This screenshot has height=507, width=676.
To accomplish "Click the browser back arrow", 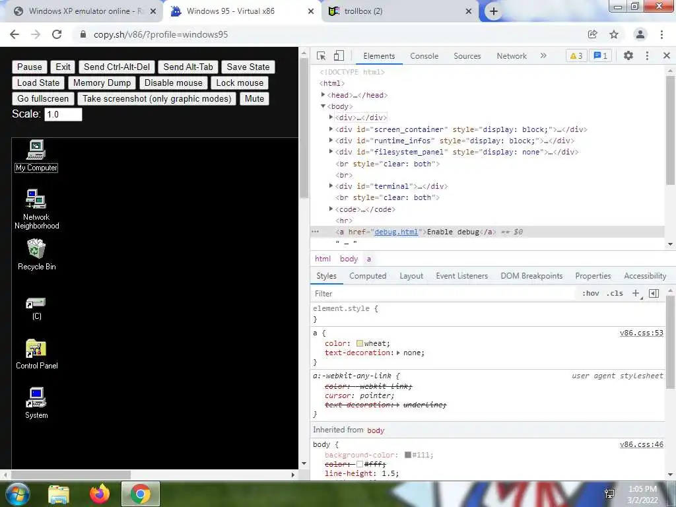I will (15, 34).
